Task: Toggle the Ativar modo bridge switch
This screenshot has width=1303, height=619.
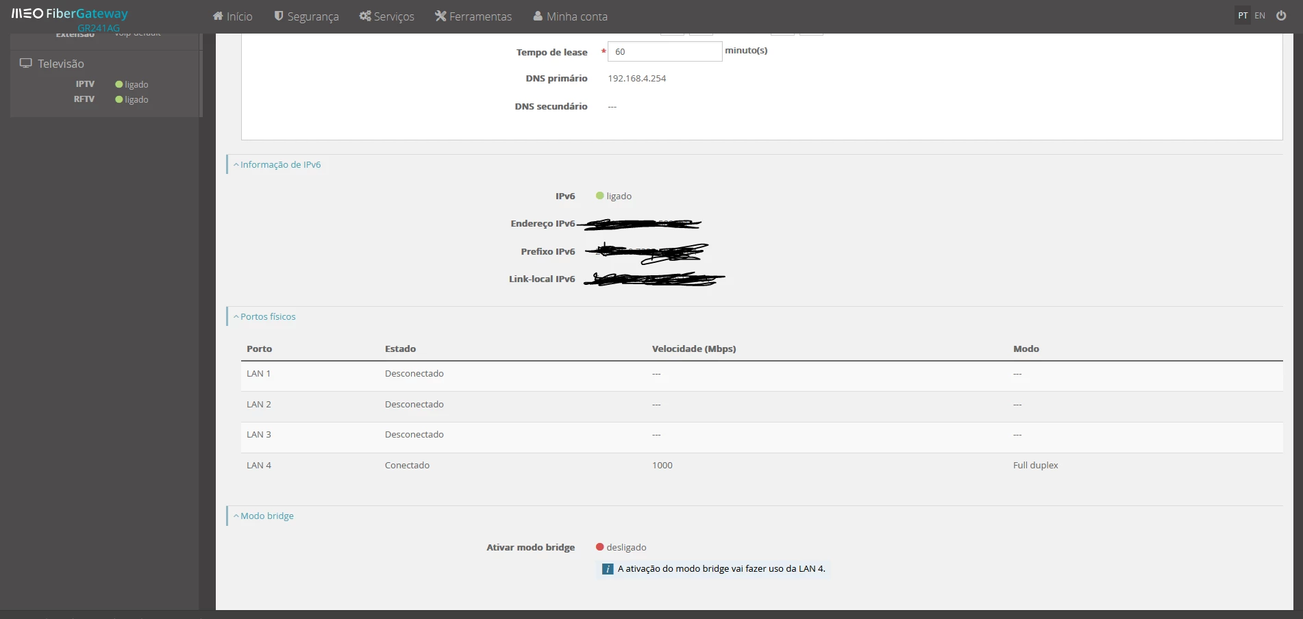Action: pos(600,547)
